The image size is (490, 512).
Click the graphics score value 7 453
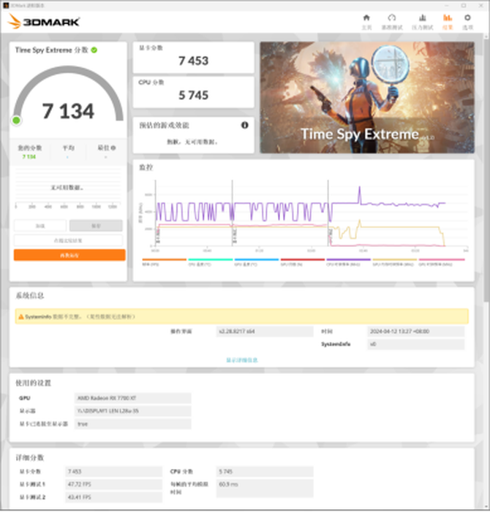point(194,61)
